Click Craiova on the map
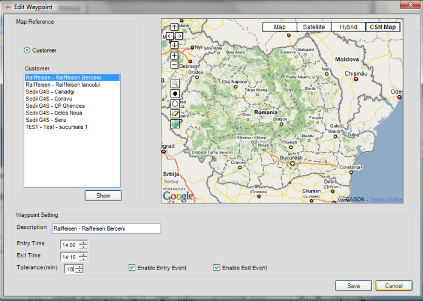Viewport: 423px width, 301px height. coord(239,162)
